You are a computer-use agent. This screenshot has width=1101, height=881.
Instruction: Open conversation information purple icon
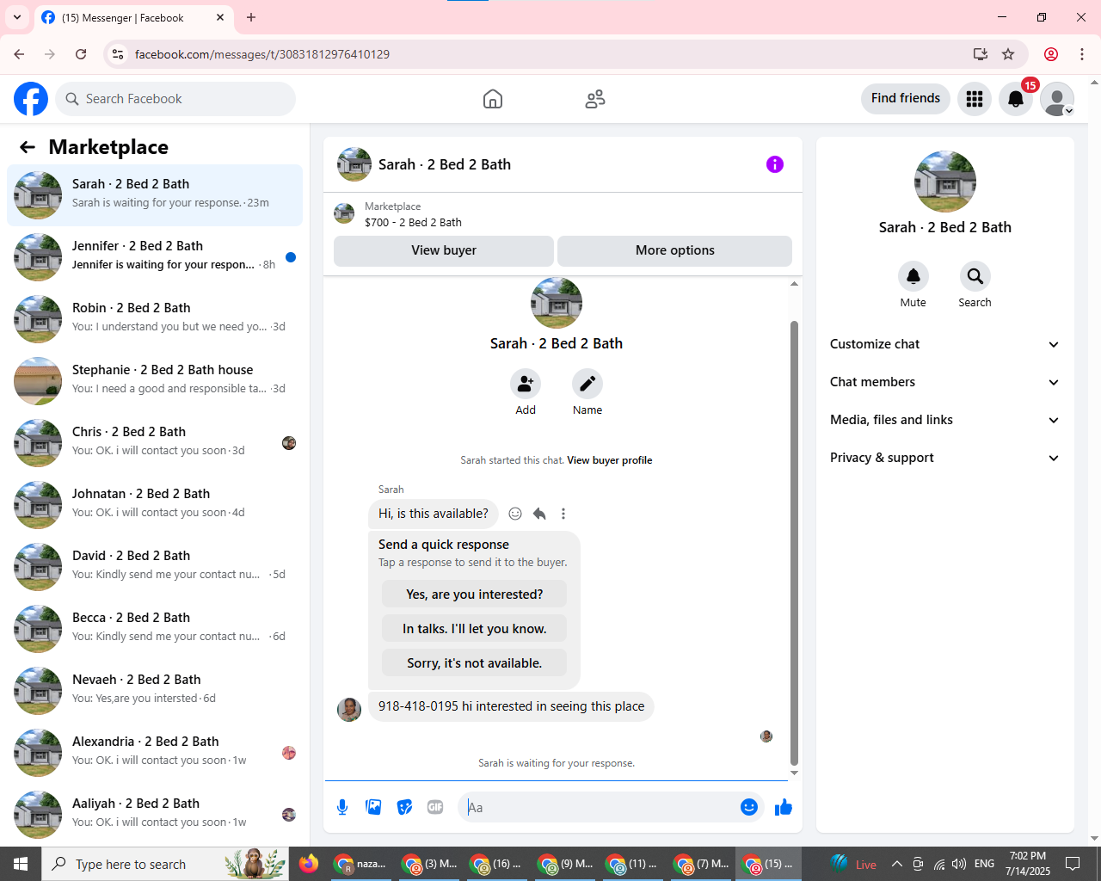point(775,164)
